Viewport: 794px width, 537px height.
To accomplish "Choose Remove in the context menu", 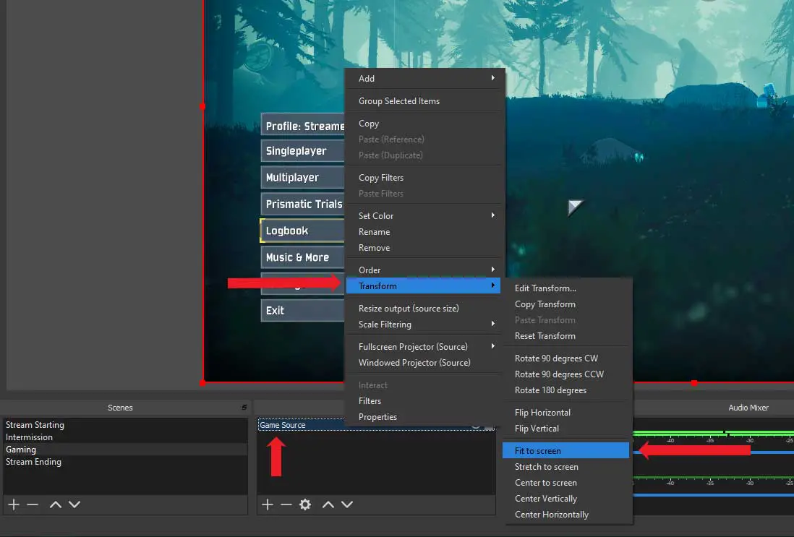I will pyautogui.click(x=424, y=247).
